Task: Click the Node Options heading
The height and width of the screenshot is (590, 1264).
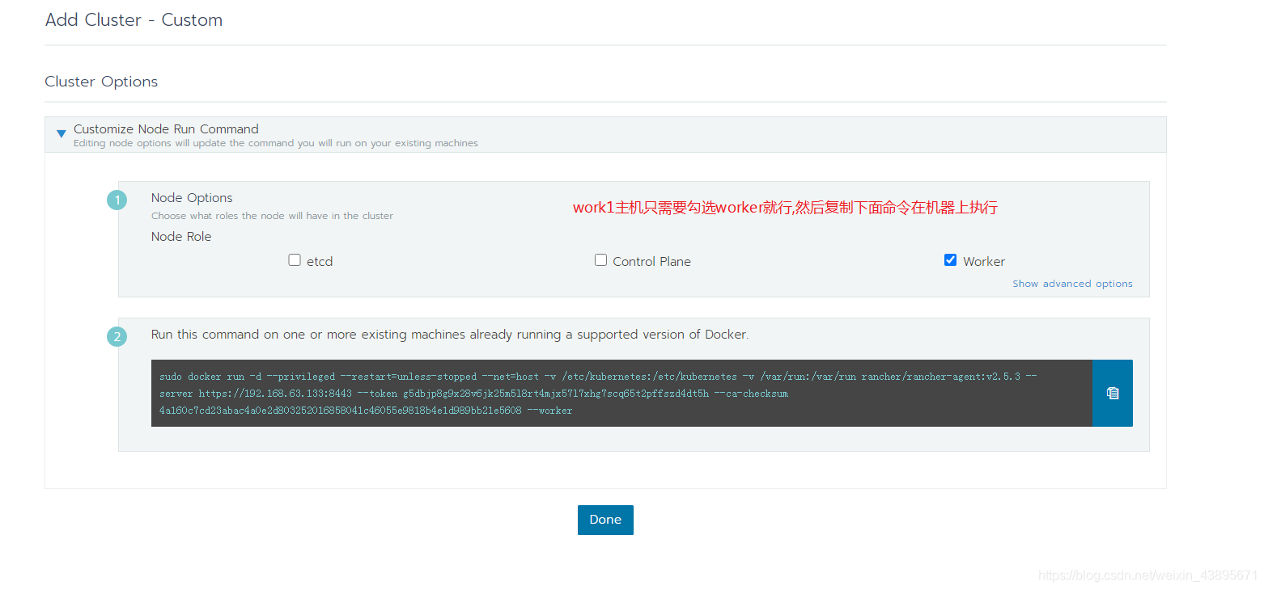Action: point(192,198)
